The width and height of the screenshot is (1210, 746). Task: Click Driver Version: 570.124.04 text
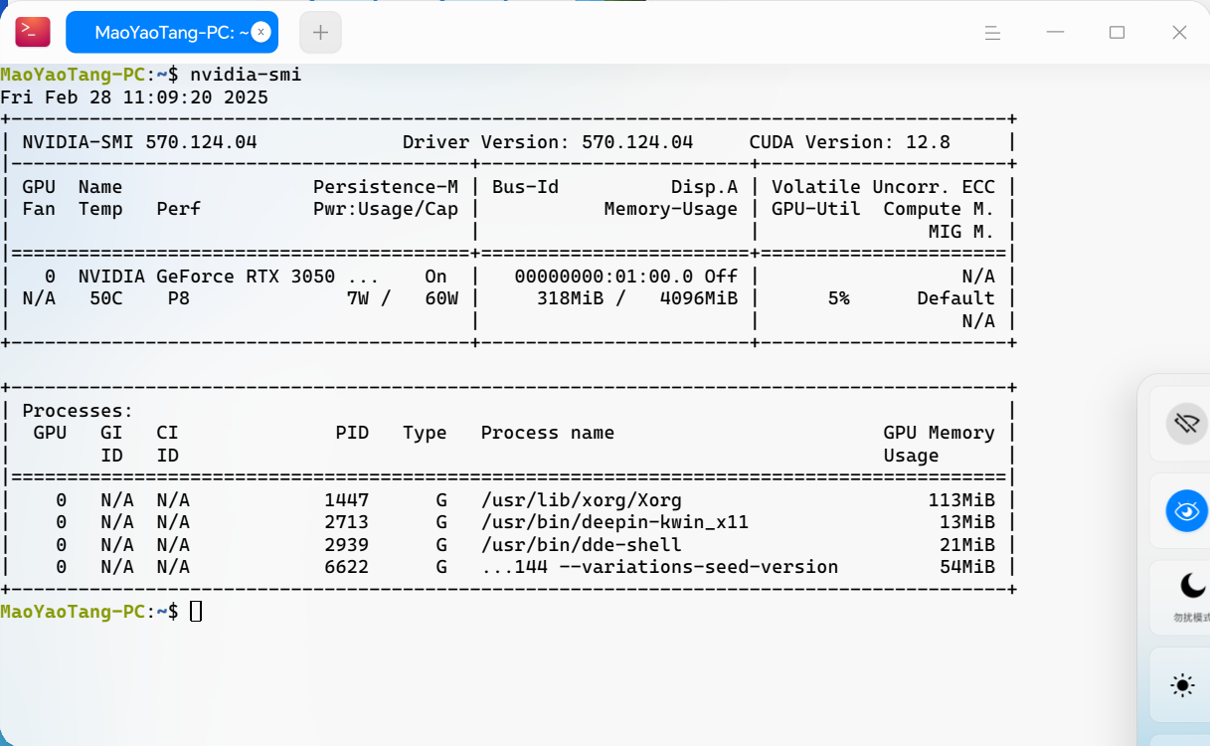(x=548, y=142)
